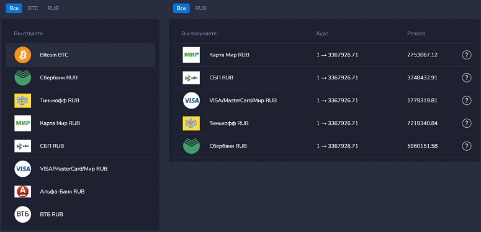This screenshot has height=232, width=481.
Task: Select the Альфа-Банк red logo
Action: pyautogui.click(x=23, y=192)
